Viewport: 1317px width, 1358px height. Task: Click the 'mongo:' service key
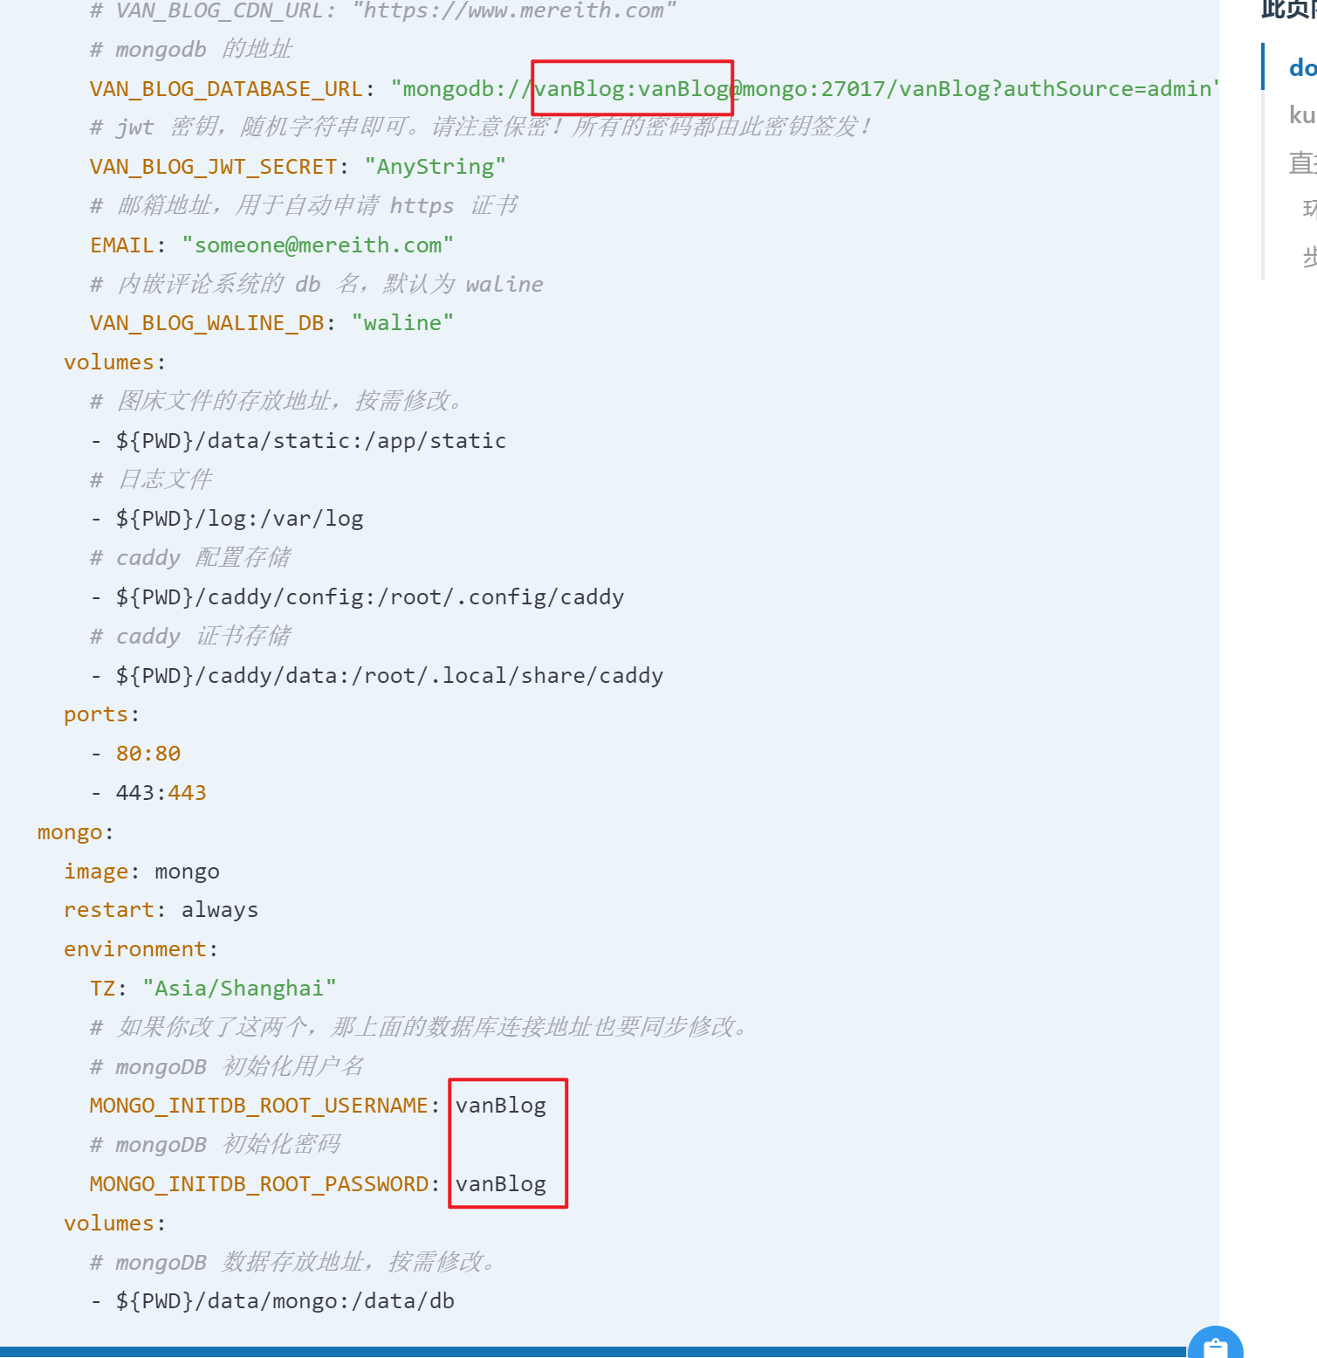click(75, 832)
